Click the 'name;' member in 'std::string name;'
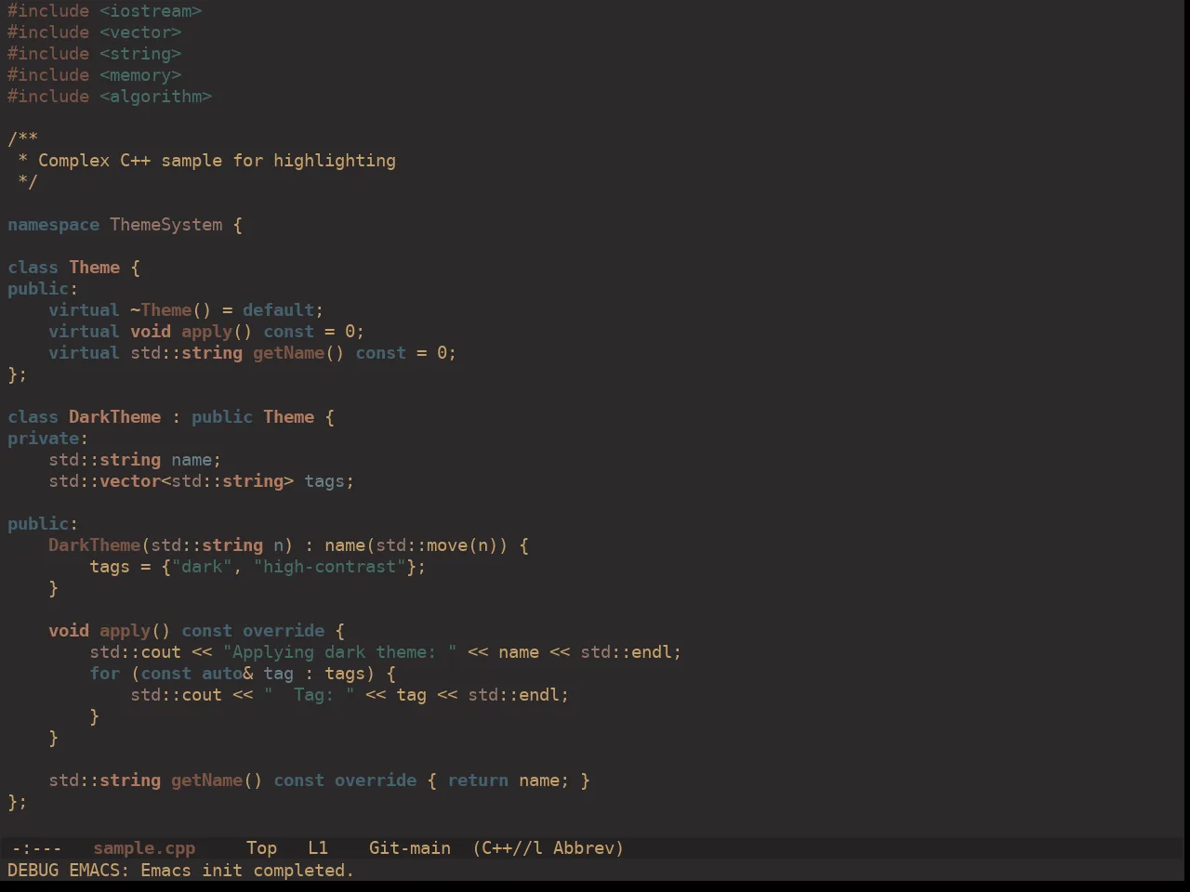Screen dimensions: 1190x892 pyautogui.click(x=196, y=460)
